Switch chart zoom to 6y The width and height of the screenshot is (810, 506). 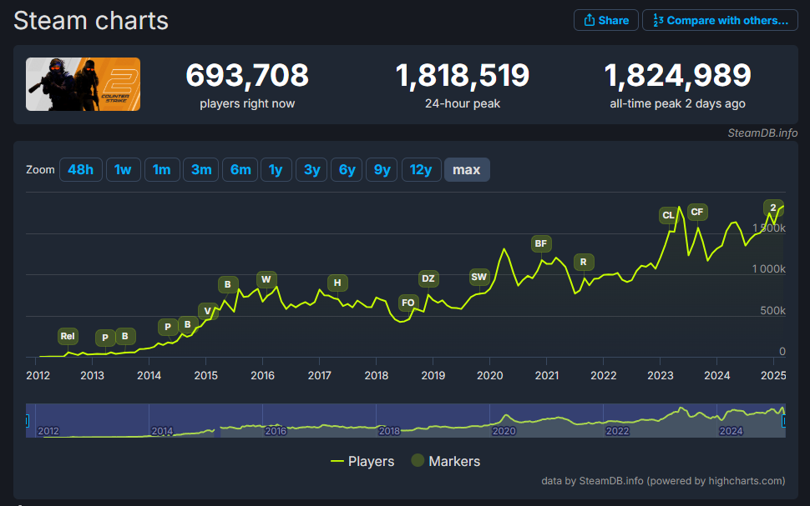pyautogui.click(x=347, y=170)
